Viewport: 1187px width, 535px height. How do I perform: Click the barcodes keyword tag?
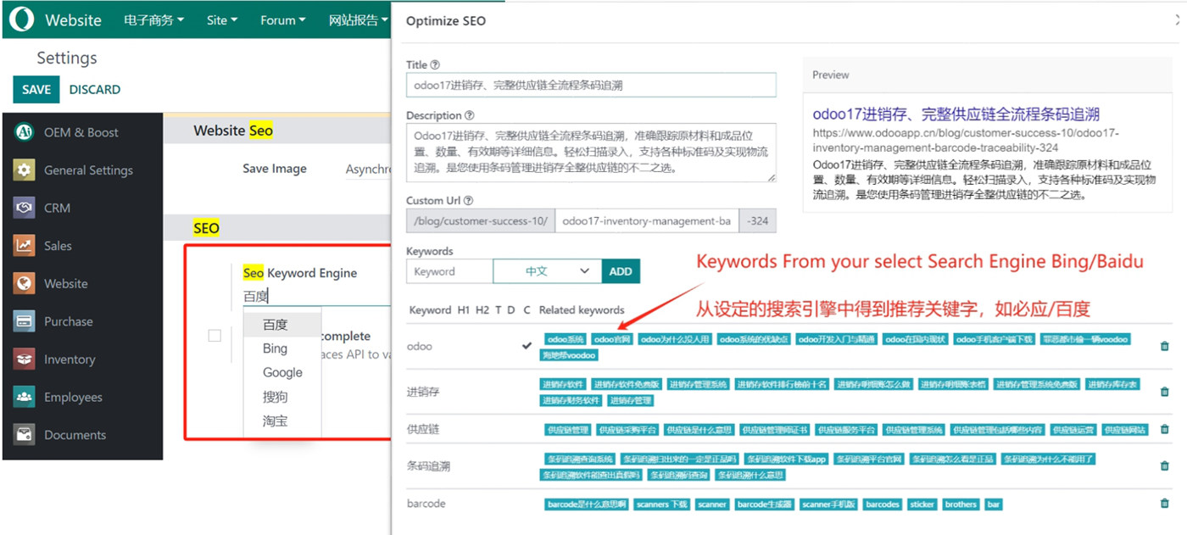pyautogui.click(x=883, y=504)
